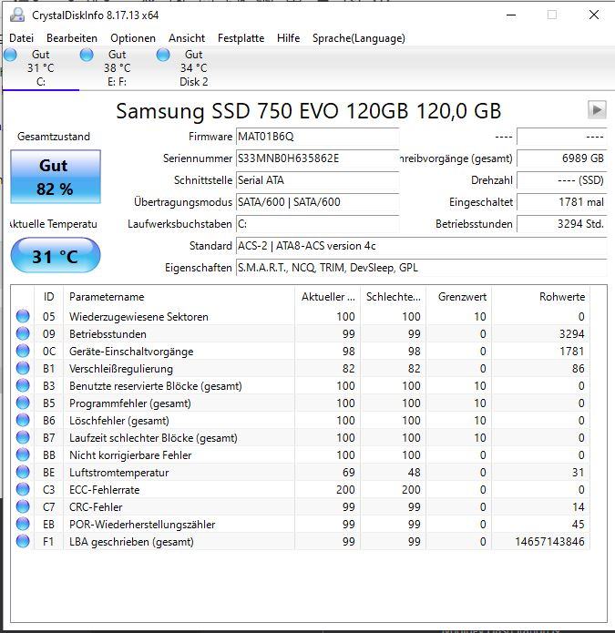Click the 3294 Std. Betriebsstunden value field

561,224
